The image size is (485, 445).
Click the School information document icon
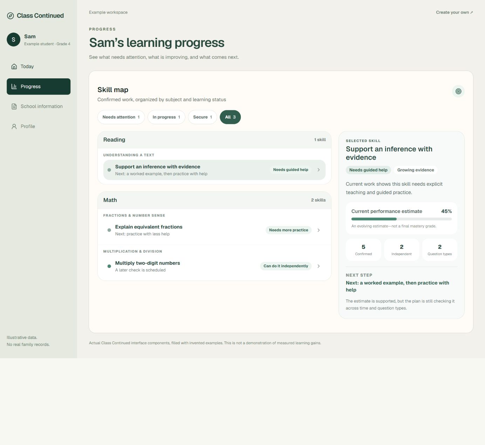(x=14, y=106)
